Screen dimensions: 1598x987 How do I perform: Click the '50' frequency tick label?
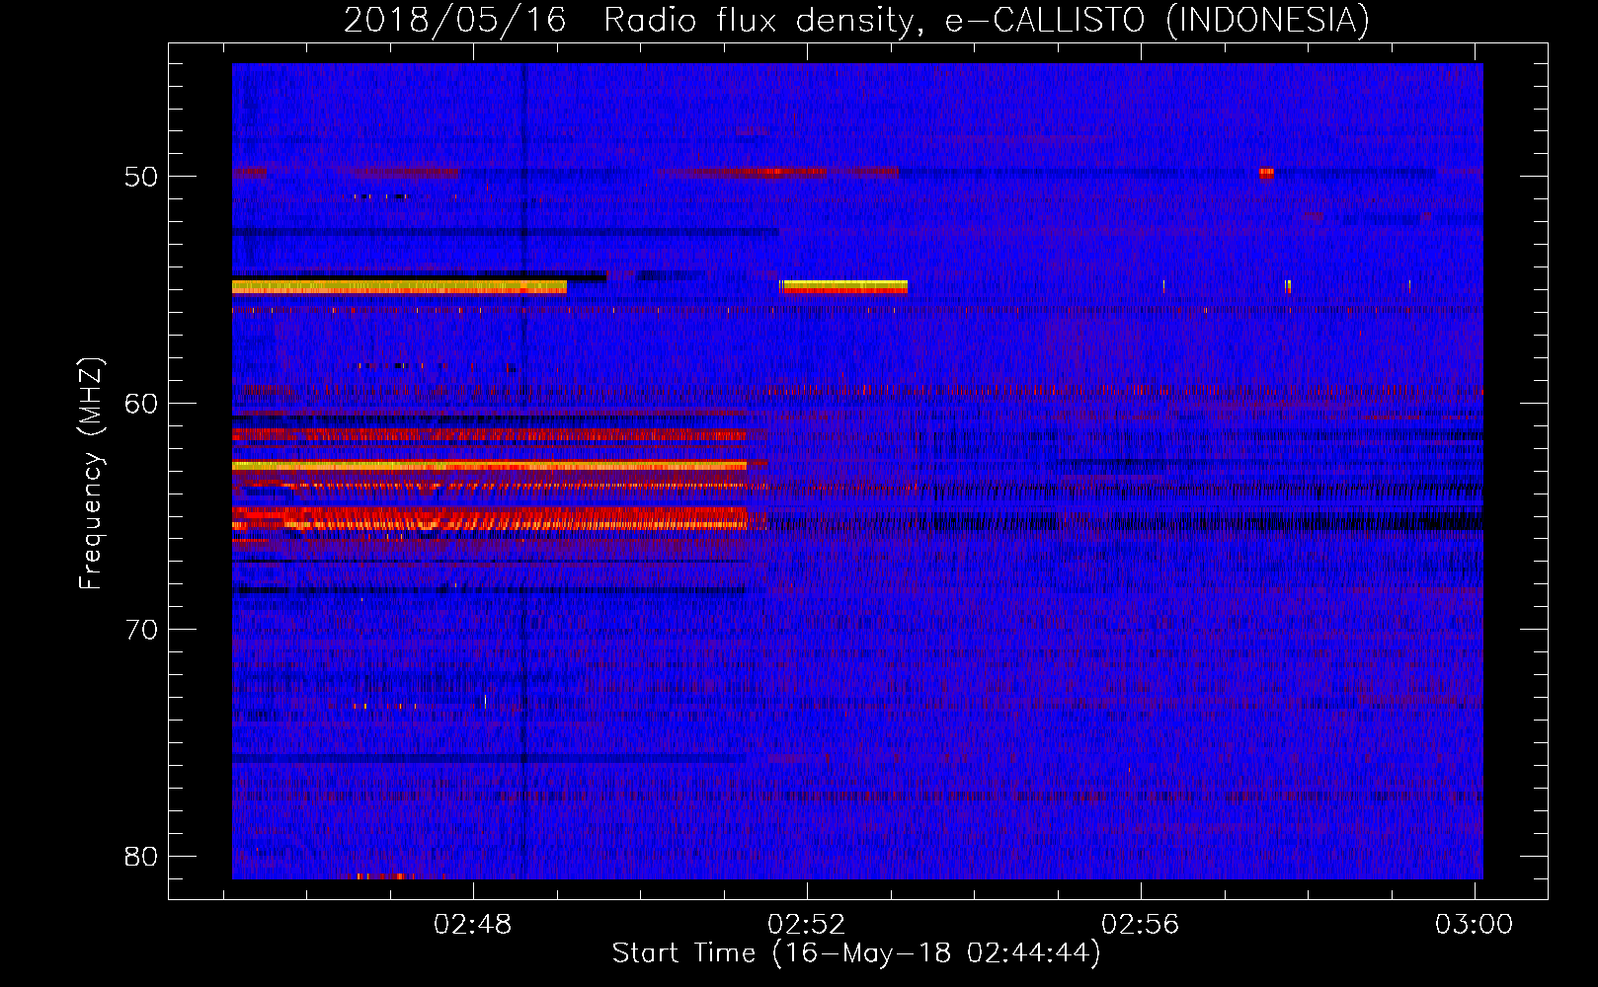(141, 177)
